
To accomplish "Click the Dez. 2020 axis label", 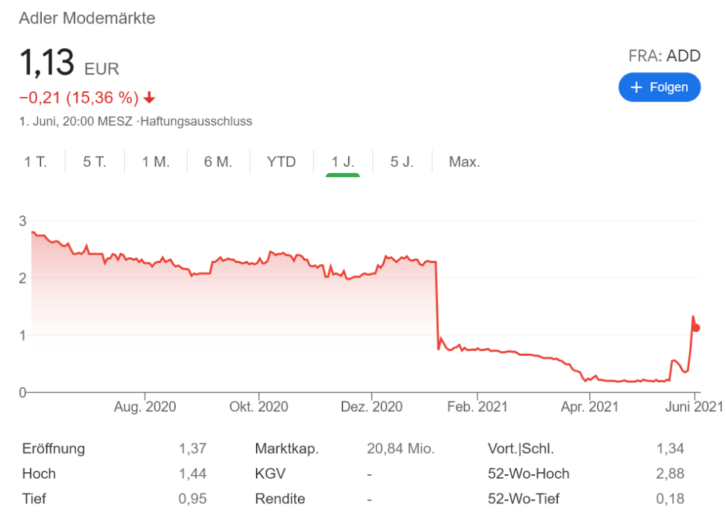I will (373, 407).
